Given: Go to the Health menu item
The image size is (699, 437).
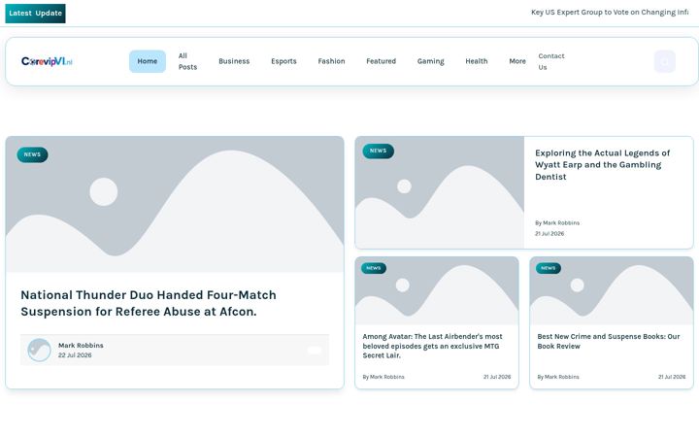Looking at the screenshot, I should click(477, 61).
